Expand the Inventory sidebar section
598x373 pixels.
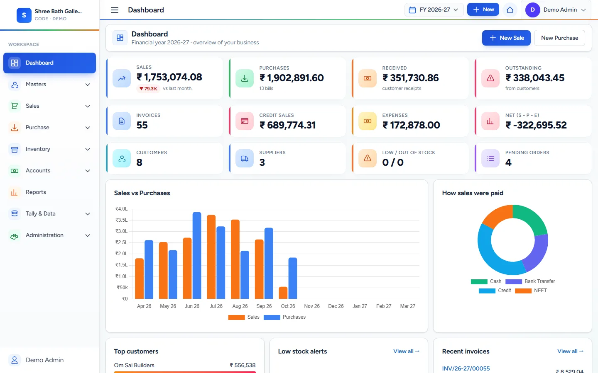pos(49,149)
